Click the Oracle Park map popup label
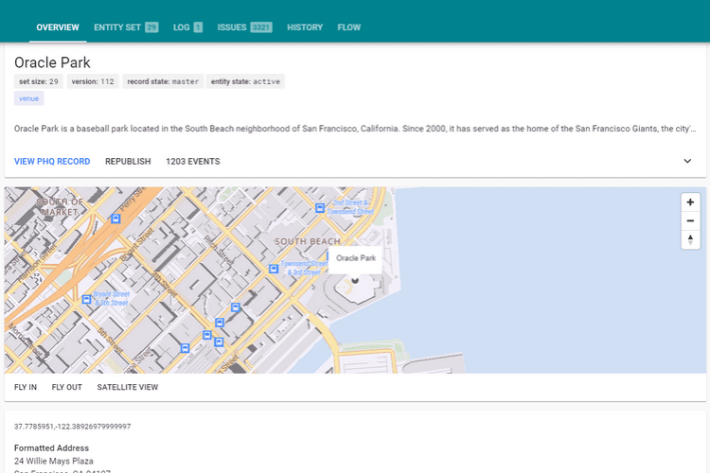This screenshot has height=473, width=710. [x=355, y=258]
